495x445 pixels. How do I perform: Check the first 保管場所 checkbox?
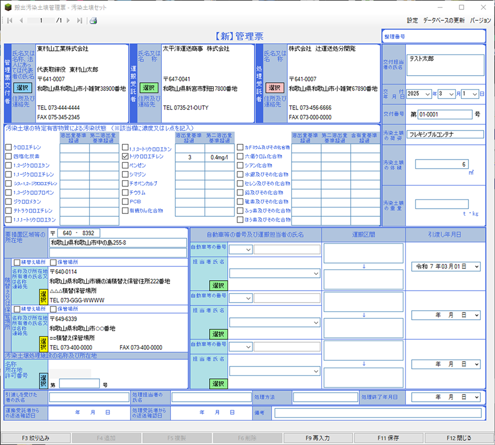click(53, 262)
